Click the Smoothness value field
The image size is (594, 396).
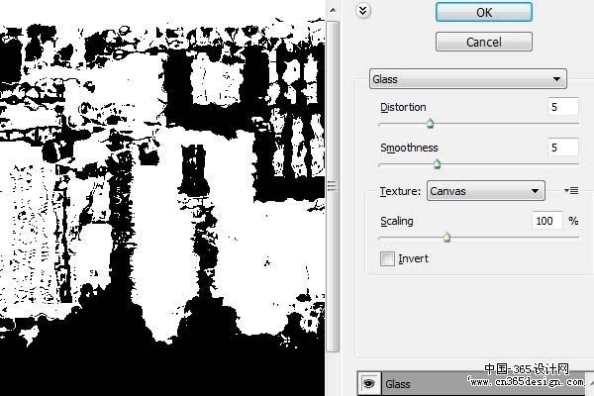coord(563,148)
